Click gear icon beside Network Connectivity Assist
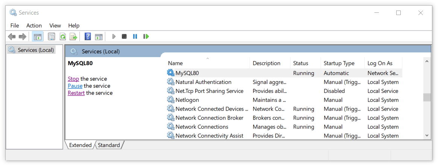This screenshot has height=167, width=438. point(171,136)
